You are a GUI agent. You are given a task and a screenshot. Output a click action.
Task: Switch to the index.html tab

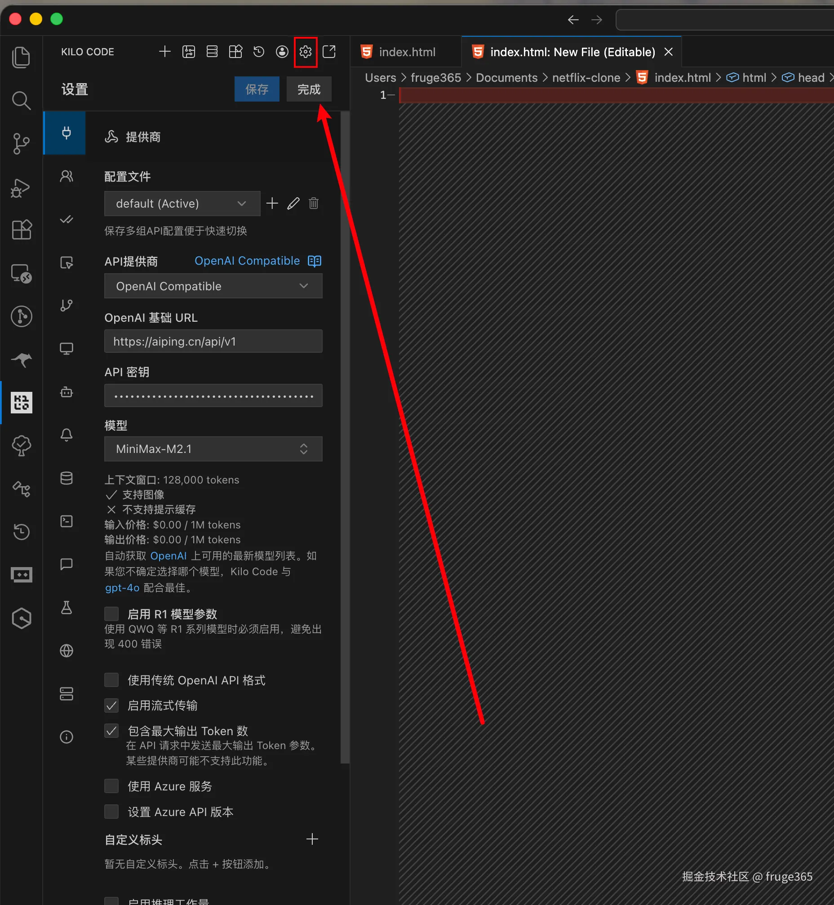click(406, 52)
